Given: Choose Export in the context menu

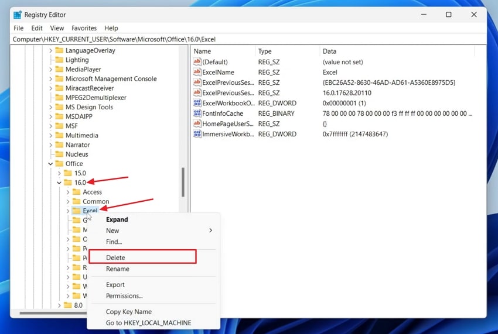Looking at the screenshot, I should 154,285.
